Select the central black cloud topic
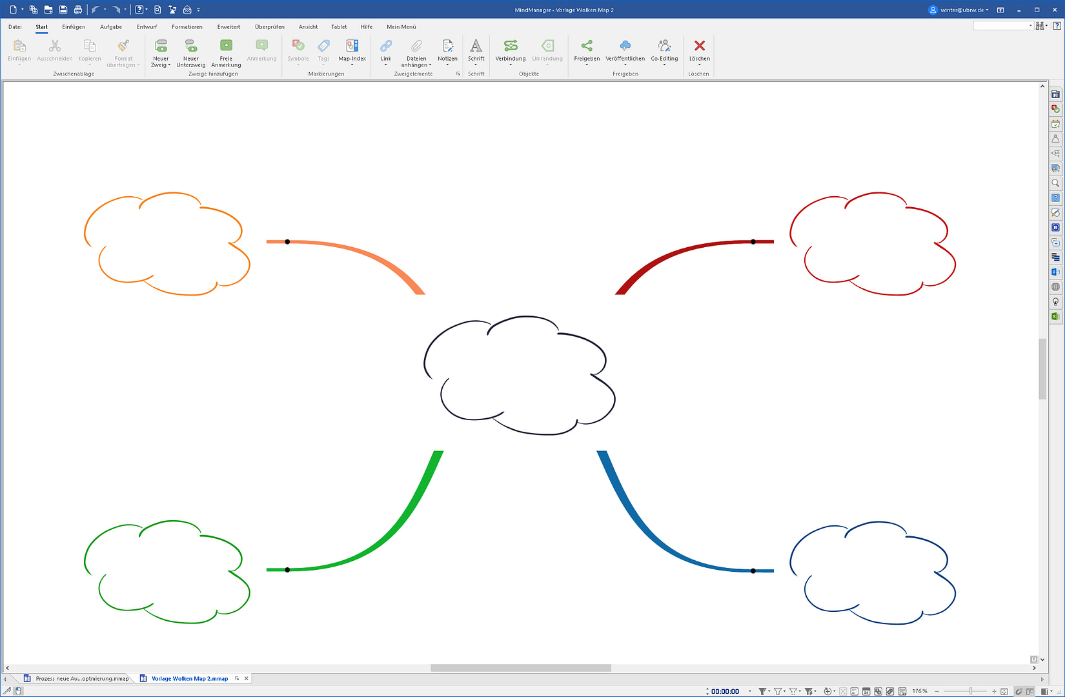 point(520,375)
